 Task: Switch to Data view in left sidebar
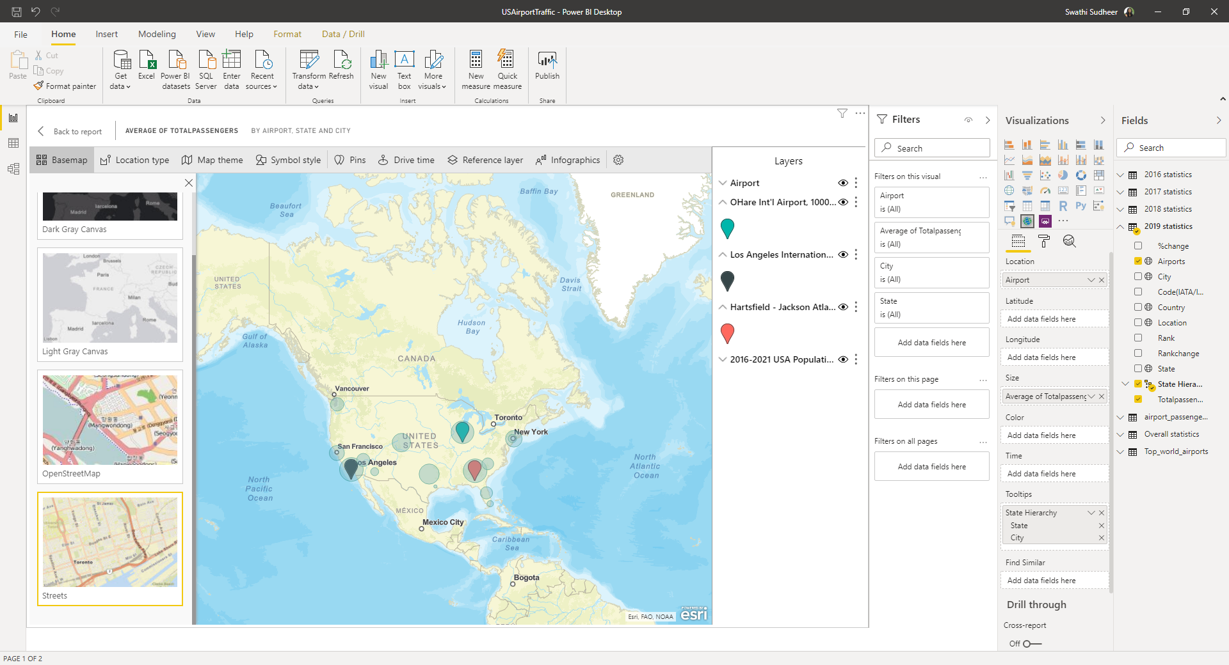(x=13, y=143)
